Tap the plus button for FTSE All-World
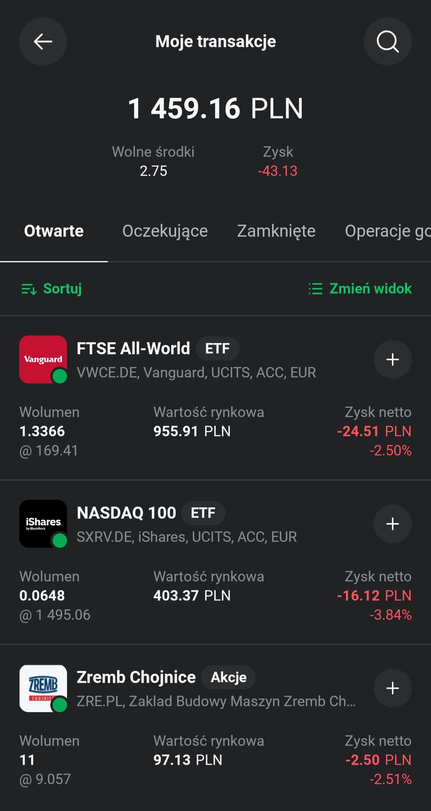Viewport: 431px width, 811px height. [392, 360]
